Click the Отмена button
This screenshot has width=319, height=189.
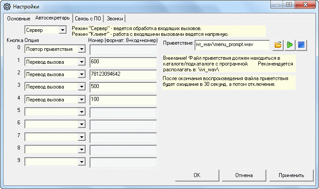point(244,175)
